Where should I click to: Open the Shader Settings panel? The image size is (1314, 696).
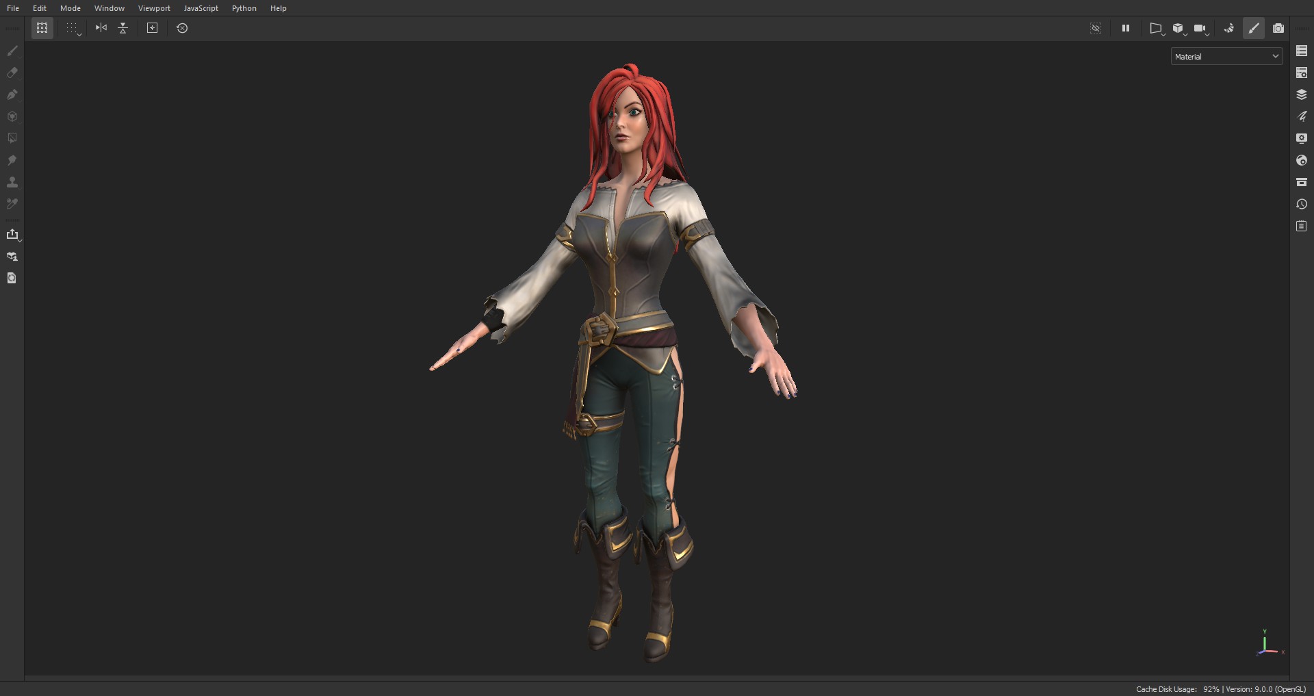click(x=1302, y=160)
